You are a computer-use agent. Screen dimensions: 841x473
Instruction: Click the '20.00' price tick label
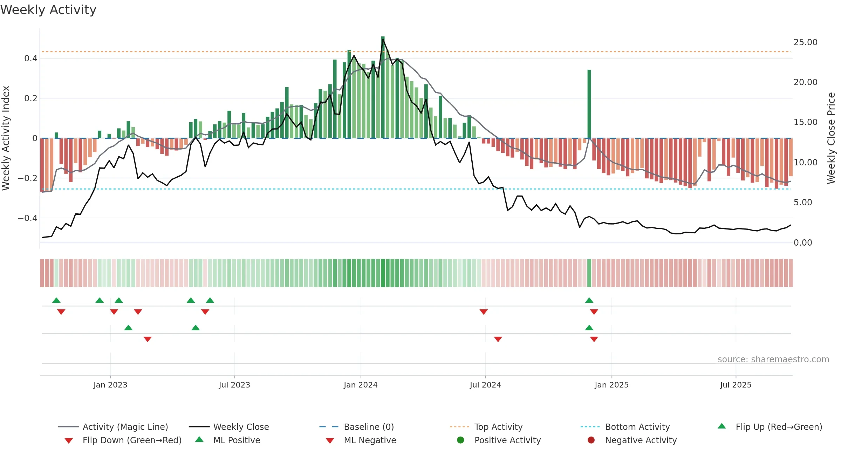(805, 82)
